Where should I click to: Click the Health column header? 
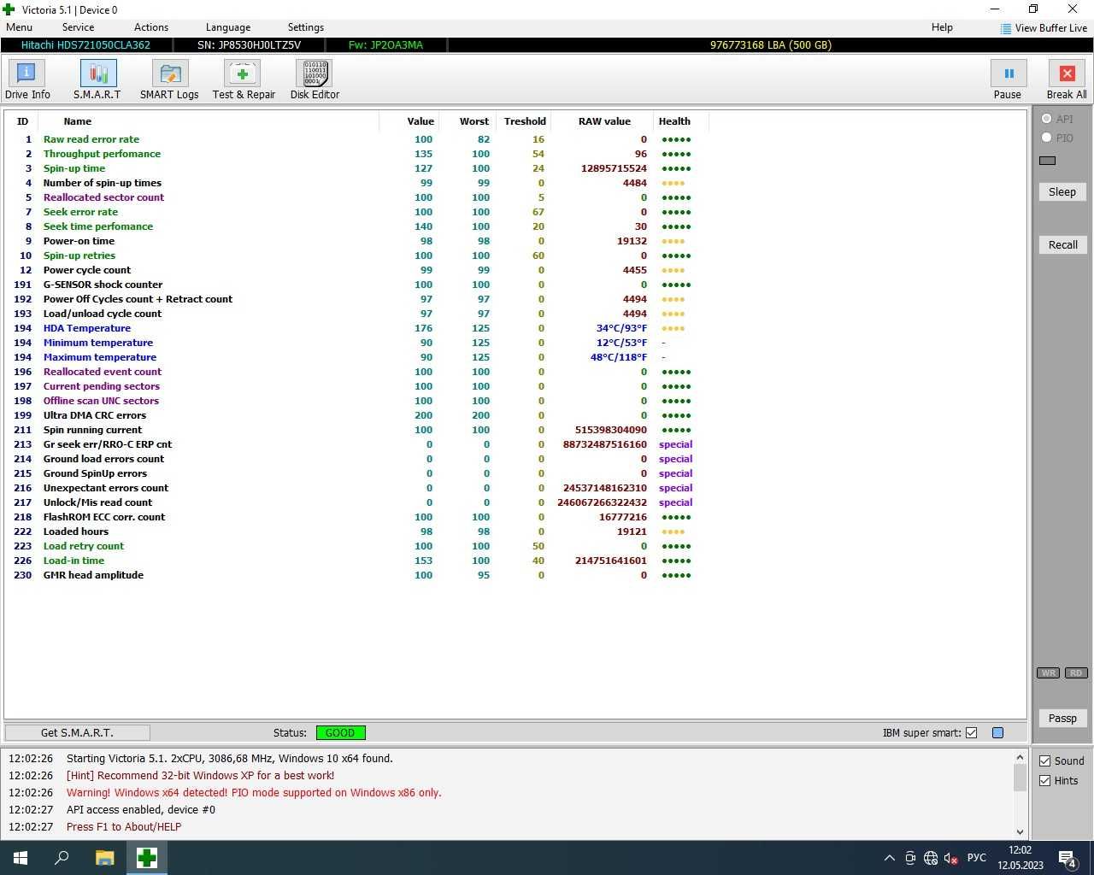tap(674, 121)
